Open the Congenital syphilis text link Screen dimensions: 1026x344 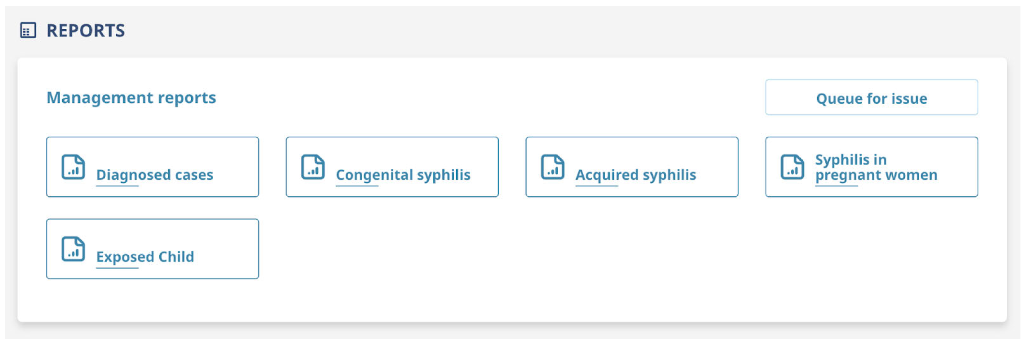tap(403, 175)
